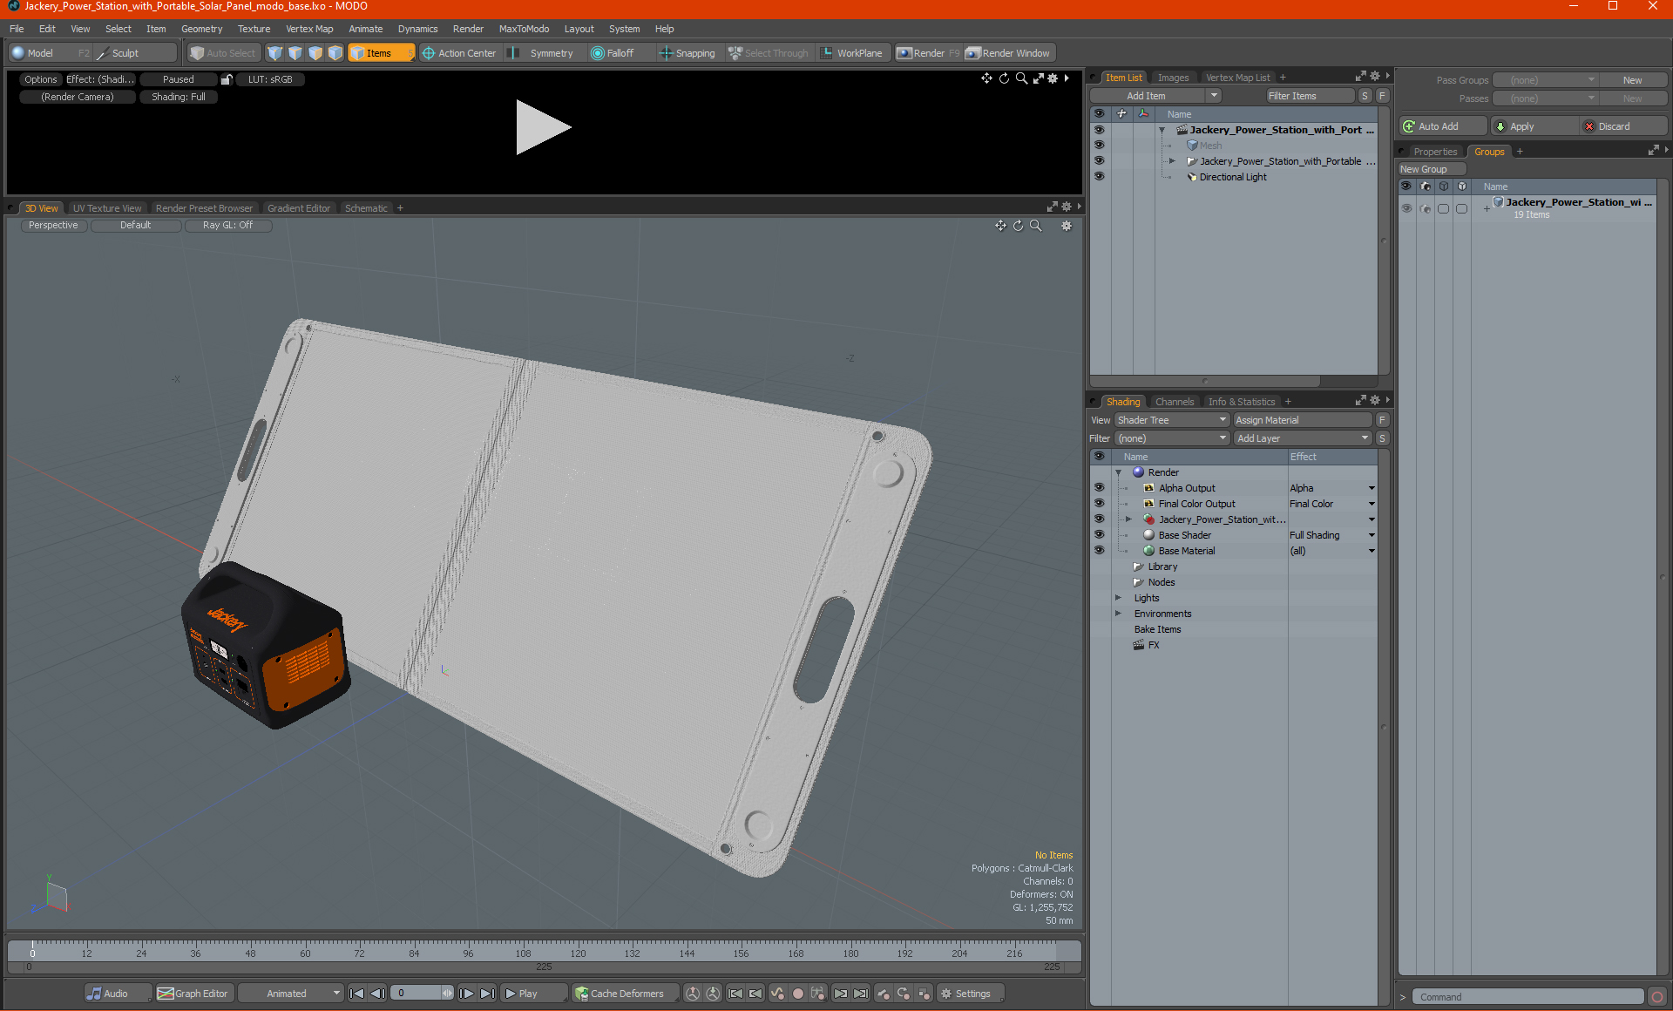Click the timeline Settings gear

946,994
